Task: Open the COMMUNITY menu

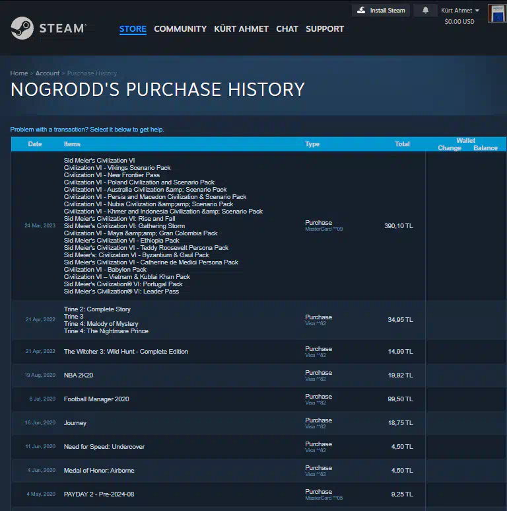Action: point(180,28)
